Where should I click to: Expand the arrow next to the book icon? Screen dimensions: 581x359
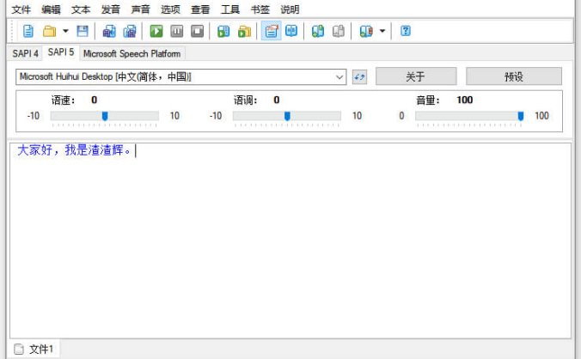click(382, 31)
